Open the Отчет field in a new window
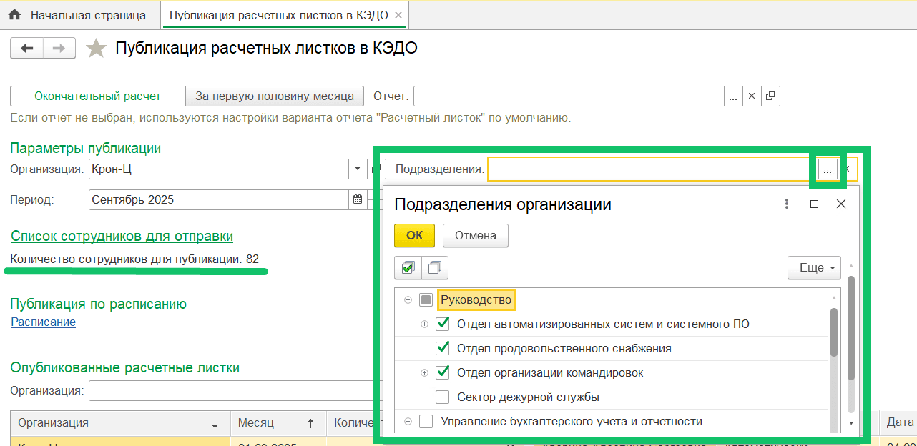The width and height of the screenshot is (917, 446). (770, 96)
